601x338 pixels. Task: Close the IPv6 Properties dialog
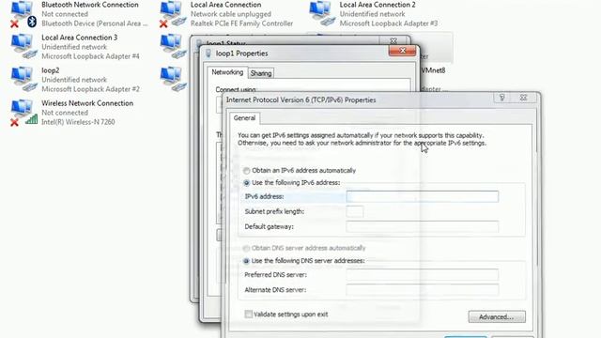524,98
